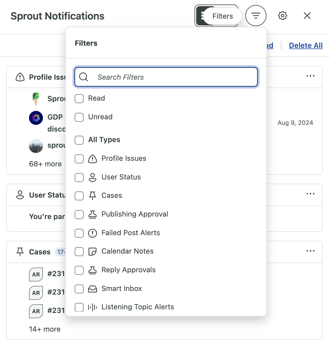Image resolution: width=330 pixels, height=345 pixels.
Task: Open the overflow menu on the User Status section
Action: 310,193
